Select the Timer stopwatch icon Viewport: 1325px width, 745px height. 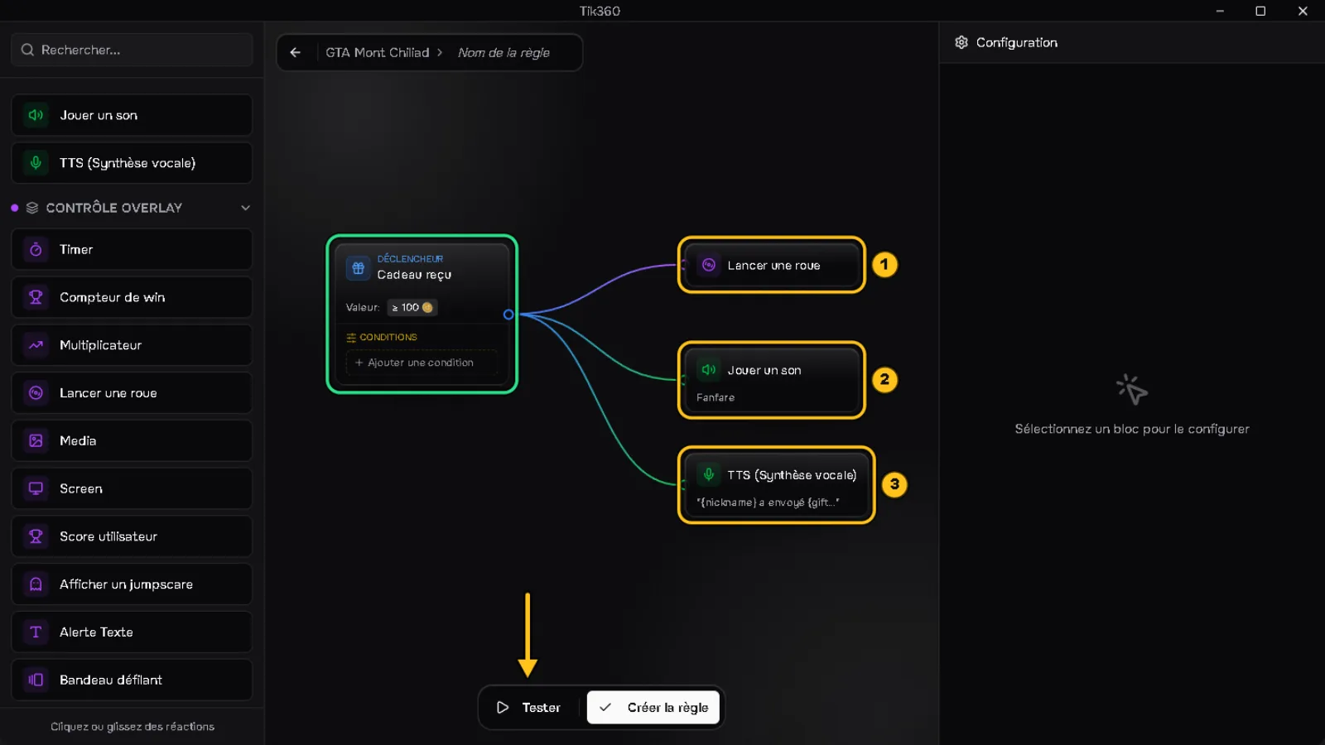click(36, 249)
